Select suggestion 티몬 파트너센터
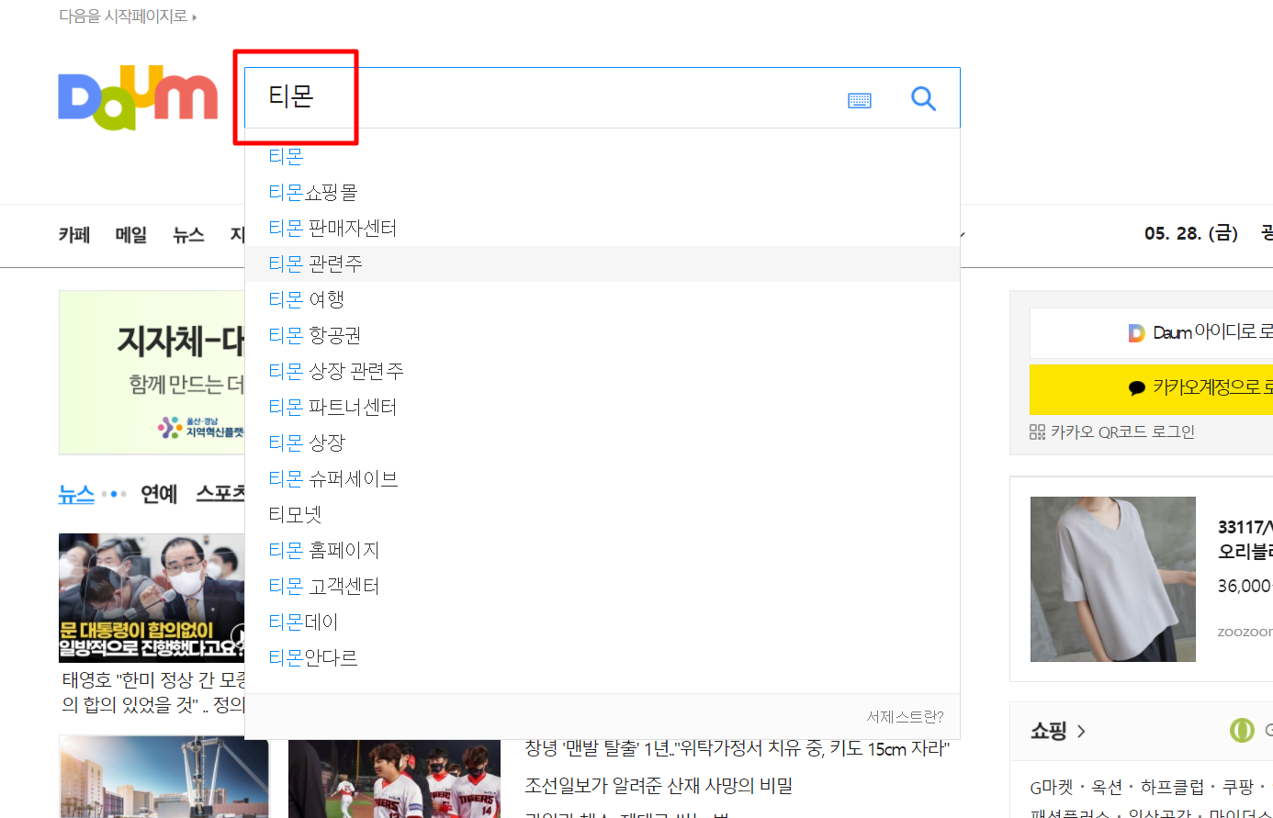This screenshot has width=1273, height=818. click(602, 408)
